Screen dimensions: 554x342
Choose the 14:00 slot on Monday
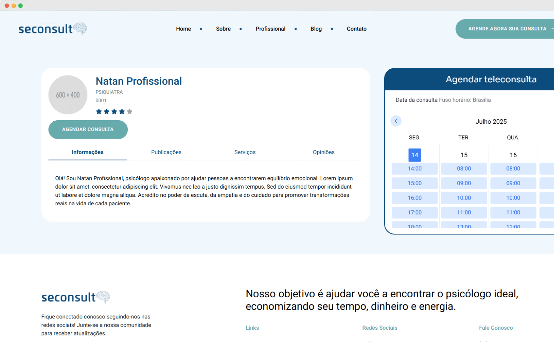click(414, 169)
